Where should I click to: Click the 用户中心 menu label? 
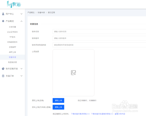[x=10, y=14]
